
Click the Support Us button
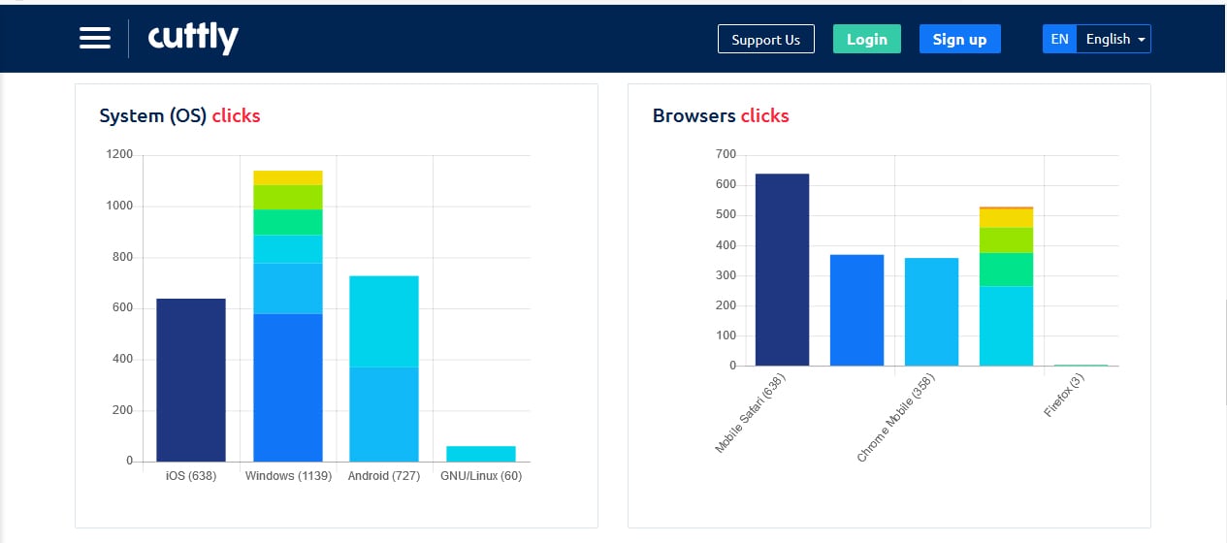(765, 39)
